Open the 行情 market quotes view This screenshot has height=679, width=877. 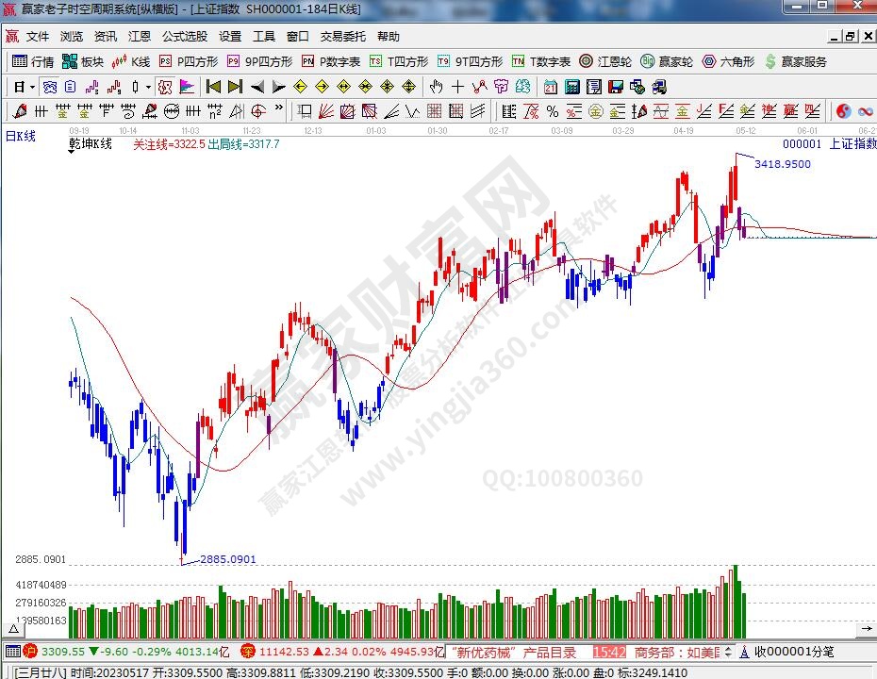(x=33, y=61)
